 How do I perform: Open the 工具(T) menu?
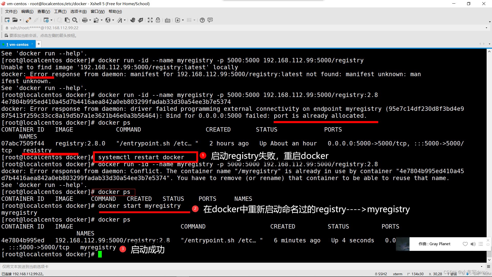pyautogui.click(x=60, y=12)
